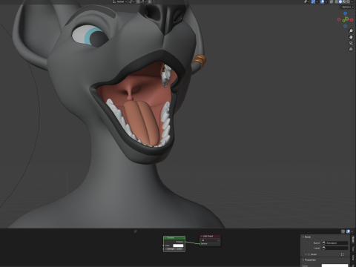Toggle node editor overlay button

tap(348, 231)
